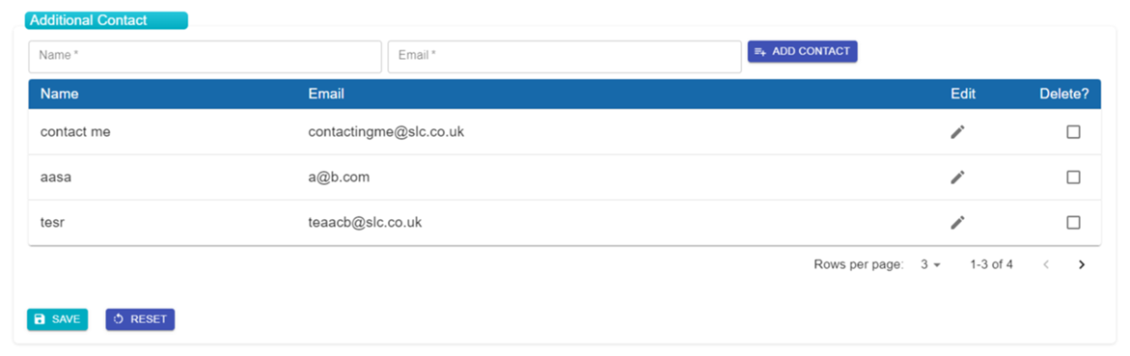
Task: Go to next page of contacts
Action: [1081, 264]
